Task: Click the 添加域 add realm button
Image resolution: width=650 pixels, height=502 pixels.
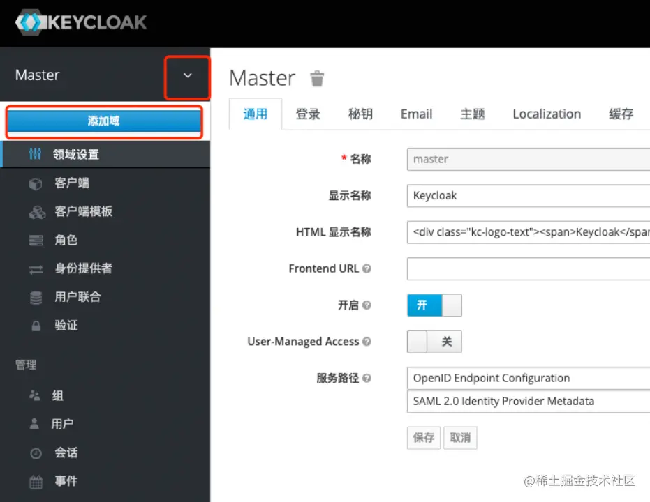Action: pyautogui.click(x=103, y=121)
